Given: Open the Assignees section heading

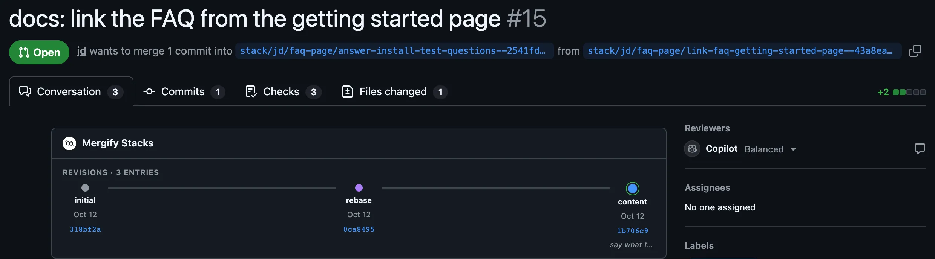Looking at the screenshot, I should tap(707, 188).
